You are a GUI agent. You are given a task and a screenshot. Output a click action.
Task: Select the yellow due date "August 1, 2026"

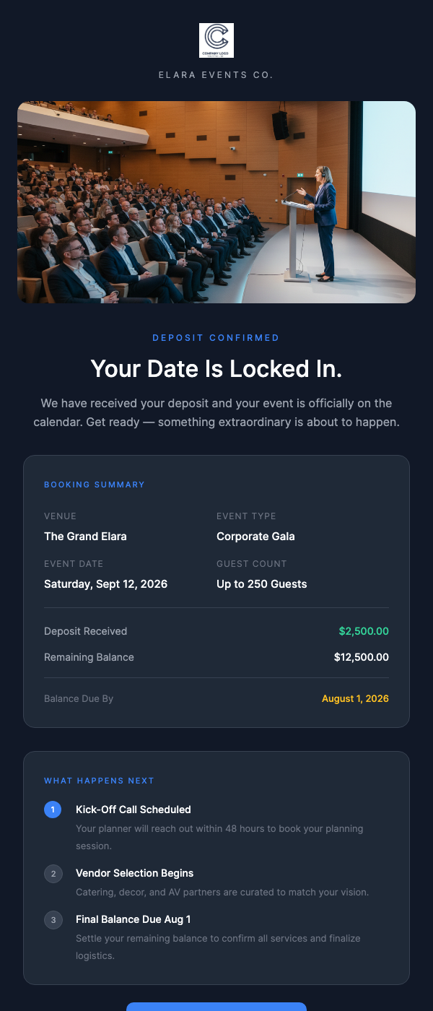coord(355,698)
